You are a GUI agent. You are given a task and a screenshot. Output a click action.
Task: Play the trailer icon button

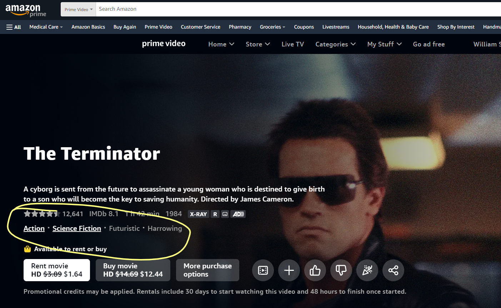click(263, 270)
